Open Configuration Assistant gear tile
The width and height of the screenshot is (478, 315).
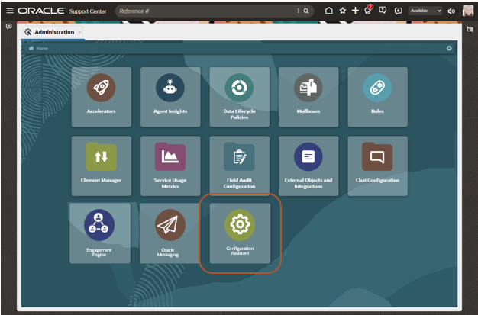pyautogui.click(x=240, y=233)
